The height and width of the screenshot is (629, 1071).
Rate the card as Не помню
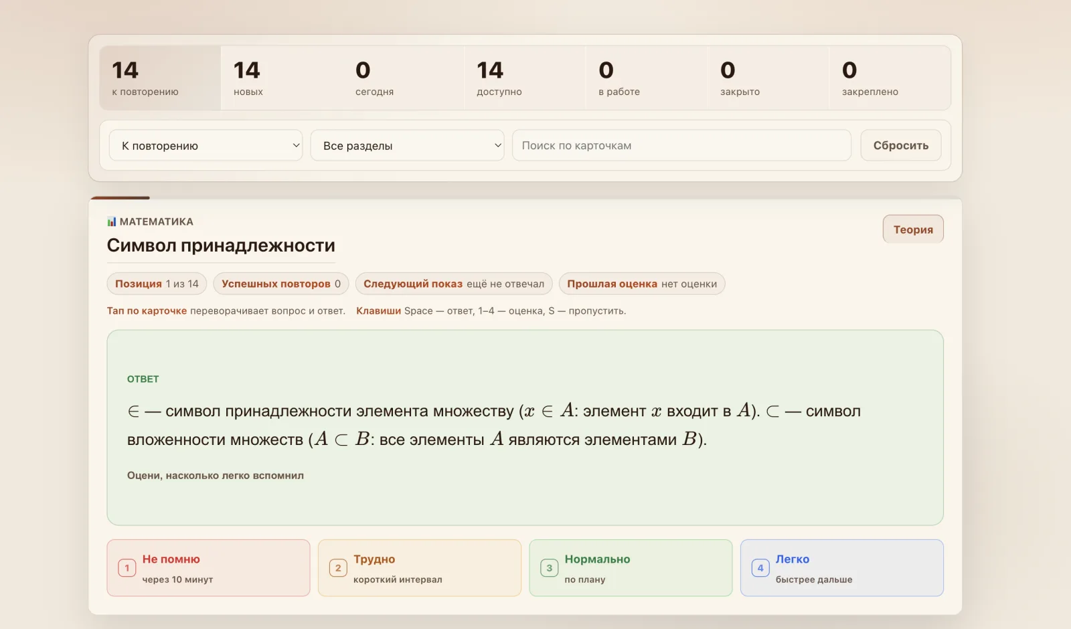point(208,568)
